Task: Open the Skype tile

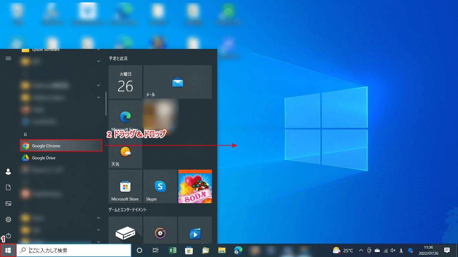Action: click(160, 186)
